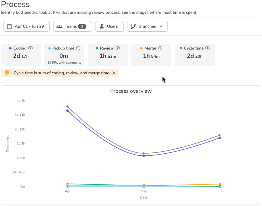Show the Cycle time info icon details
This screenshot has width=262, height=206.
pos(208,48)
